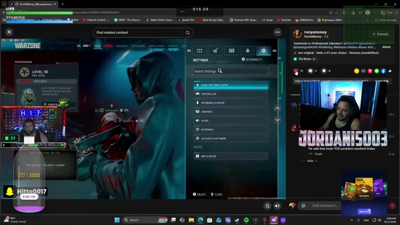This screenshot has width=400, height=225.
Task: Open File Explorer from the taskbar
Action: click(191, 220)
